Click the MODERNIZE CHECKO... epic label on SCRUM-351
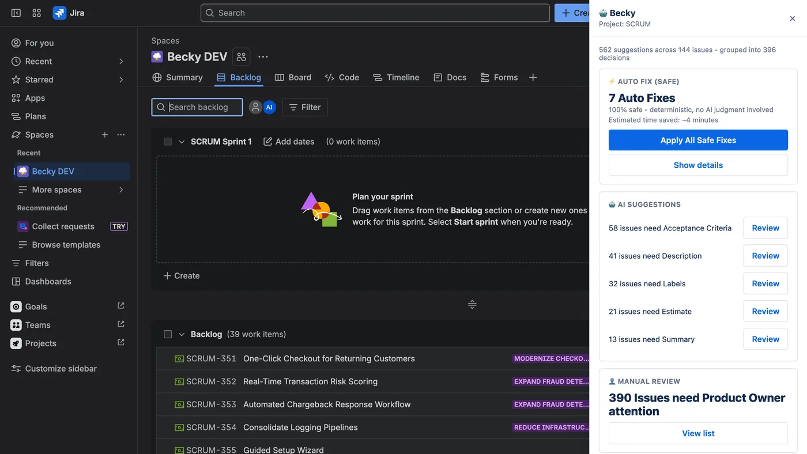Image resolution: width=807 pixels, height=454 pixels. click(551, 358)
